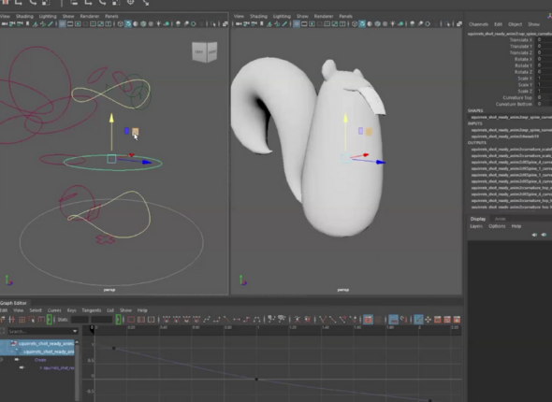Toggle wireframe shading in left viewport
This screenshot has width=552, height=402.
[121, 24]
